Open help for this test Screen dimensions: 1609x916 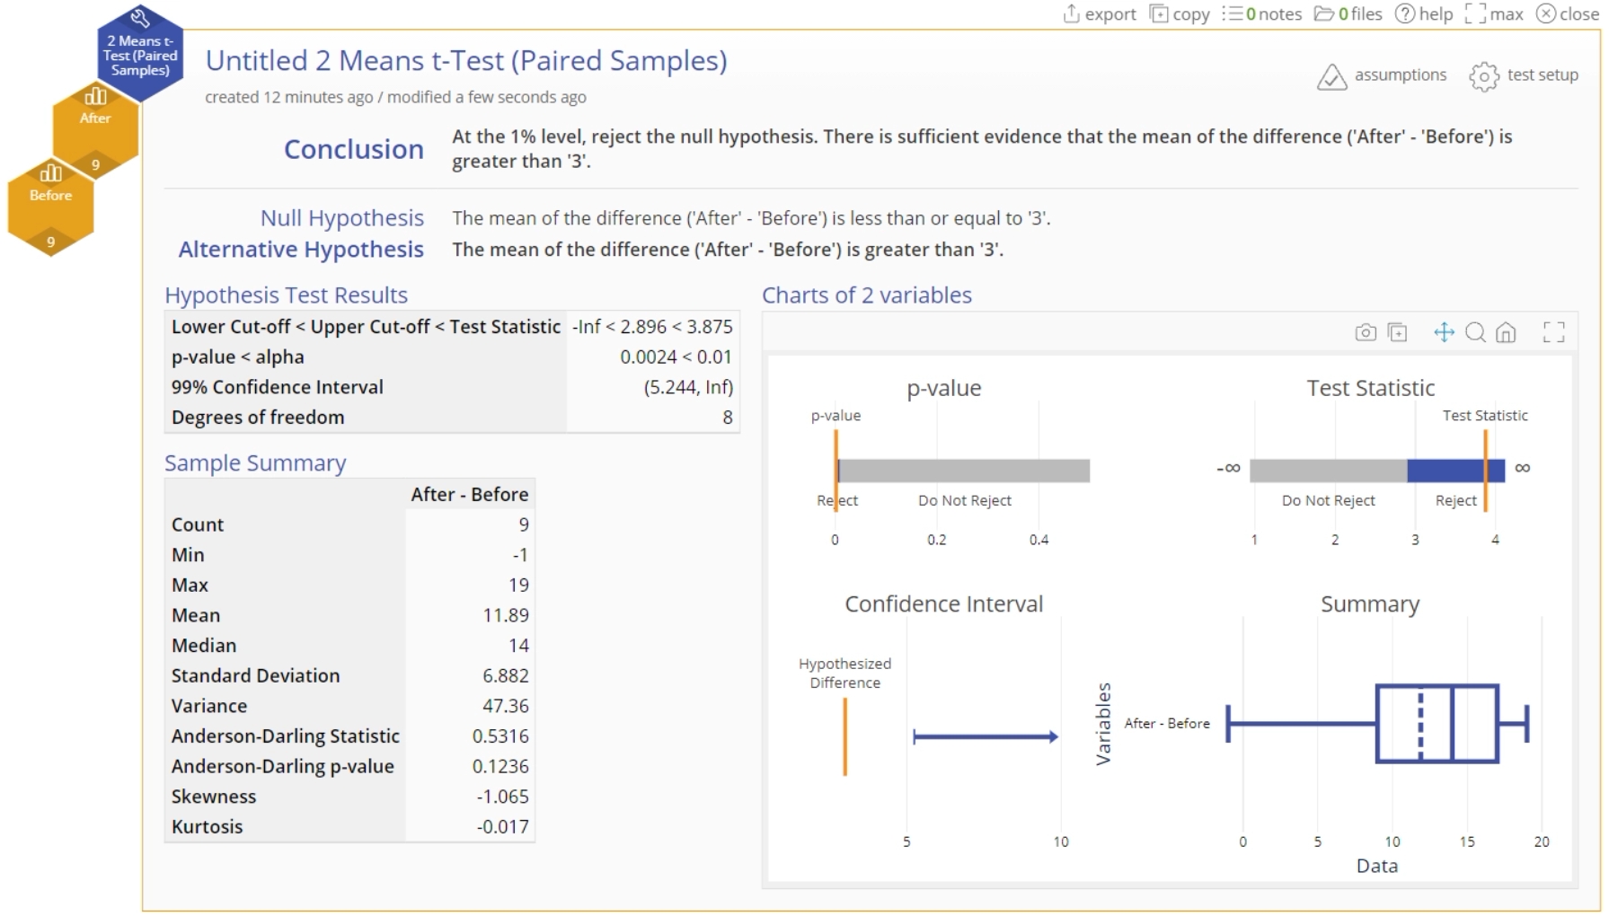point(1424,13)
